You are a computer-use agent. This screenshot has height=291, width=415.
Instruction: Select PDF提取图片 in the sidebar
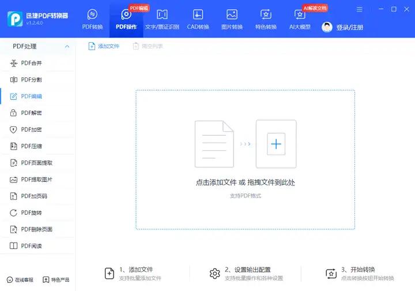pyautogui.click(x=37, y=180)
